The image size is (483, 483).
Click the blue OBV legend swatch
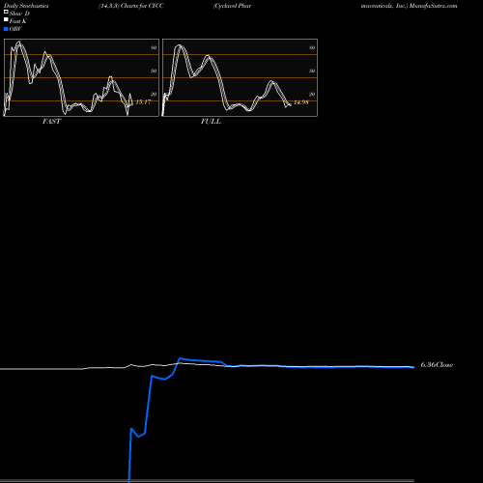(6, 29)
